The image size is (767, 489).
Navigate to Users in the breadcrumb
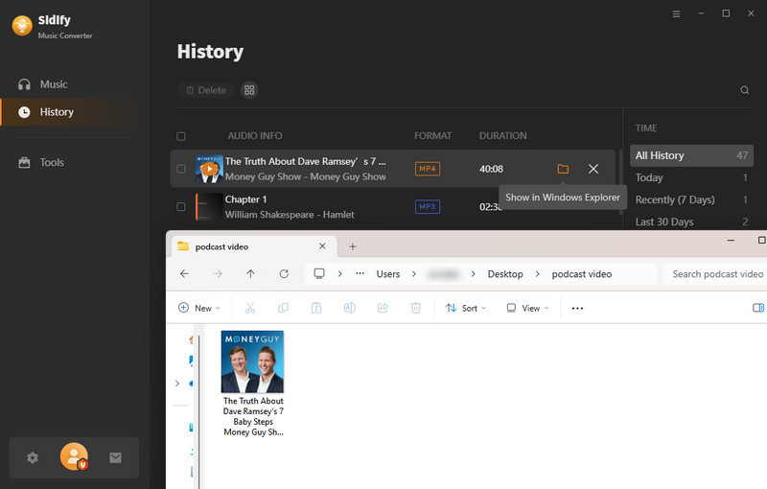(388, 274)
